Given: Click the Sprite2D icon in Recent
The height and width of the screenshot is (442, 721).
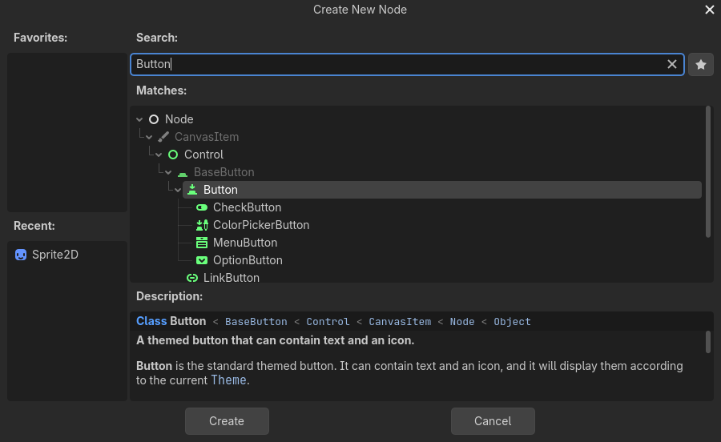Looking at the screenshot, I should click(x=21, y=255).
